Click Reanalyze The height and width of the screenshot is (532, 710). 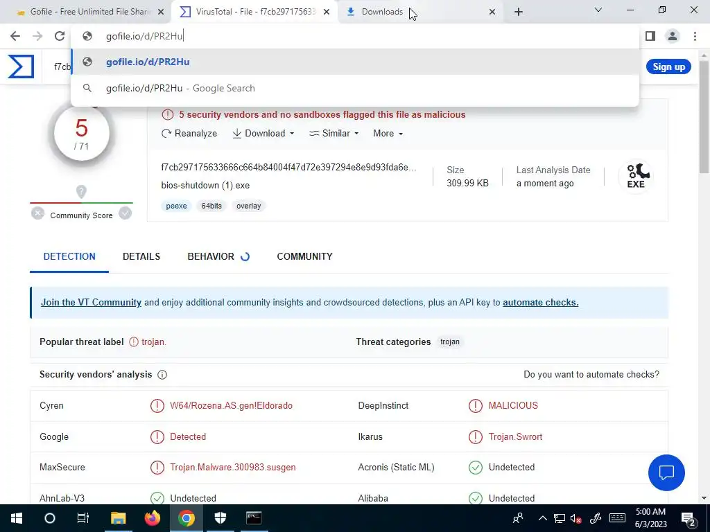(x=189, y=134)
